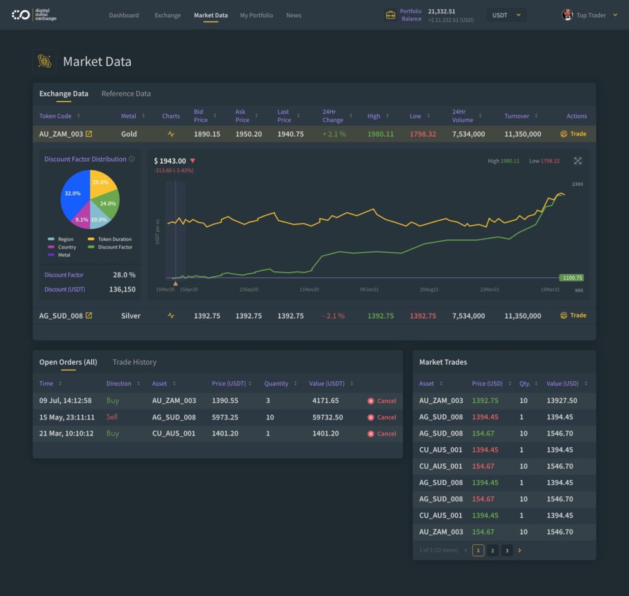
Task: Click the Discount Factor Distribution info icon
Action: click(131, 159)
